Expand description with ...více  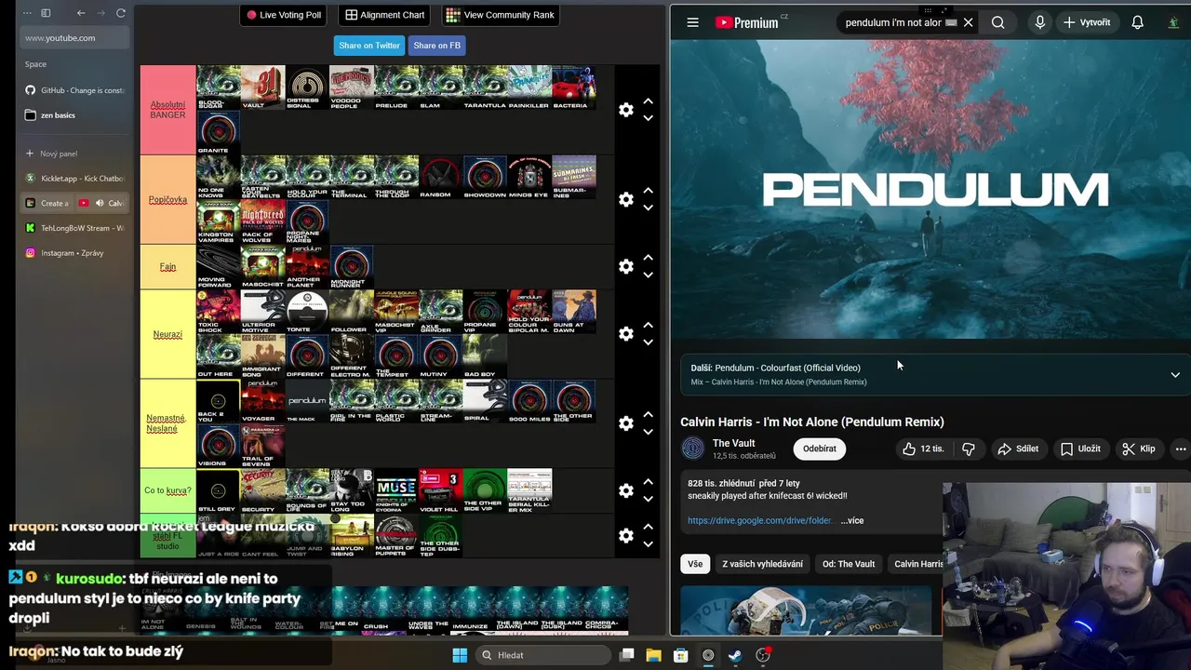852,520
